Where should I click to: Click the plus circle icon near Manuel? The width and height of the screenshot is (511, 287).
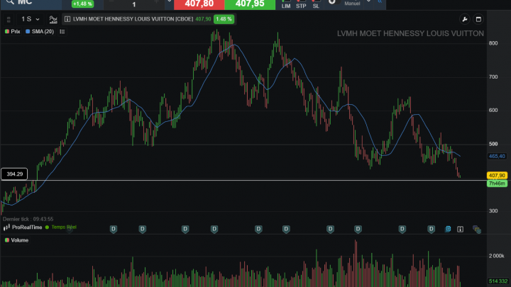(x=331, y=2)
